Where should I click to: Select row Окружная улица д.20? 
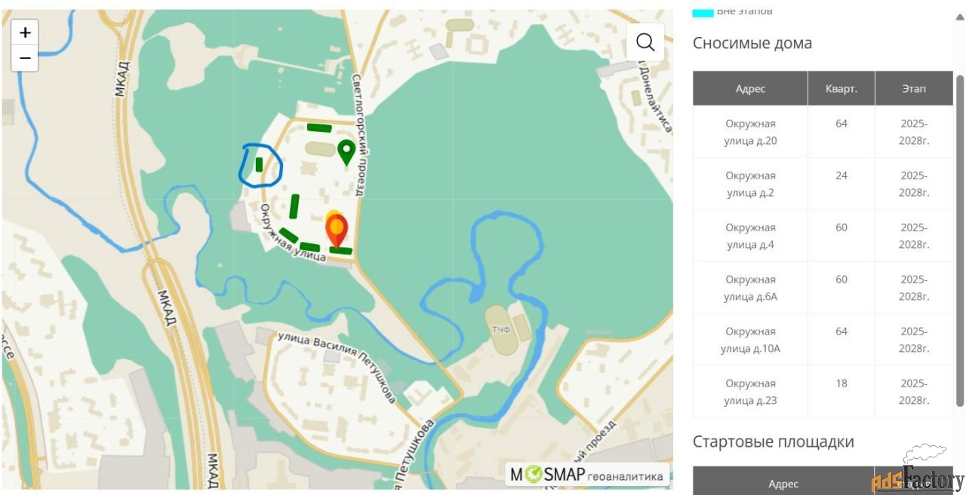point(750,132)
